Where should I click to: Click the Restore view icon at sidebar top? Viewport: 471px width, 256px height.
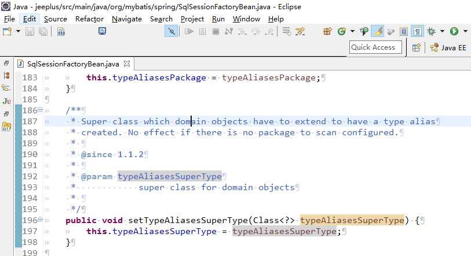coord(6,63)
